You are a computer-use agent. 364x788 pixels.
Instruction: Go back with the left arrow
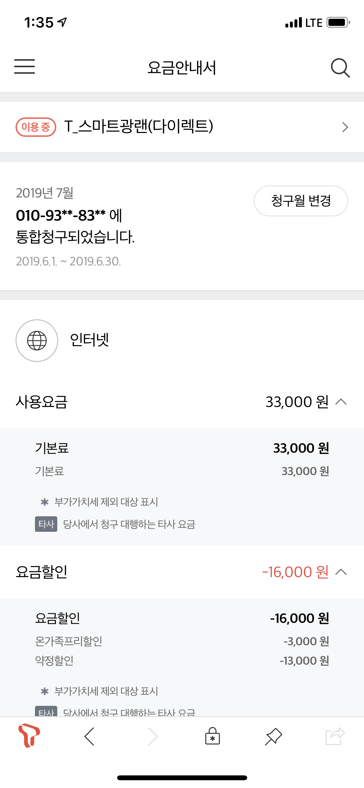click(x=89, y=737)
